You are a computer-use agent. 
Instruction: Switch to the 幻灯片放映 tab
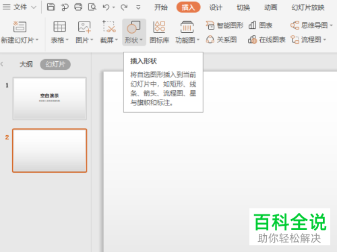pyautogui.click(x=308, y=7)
